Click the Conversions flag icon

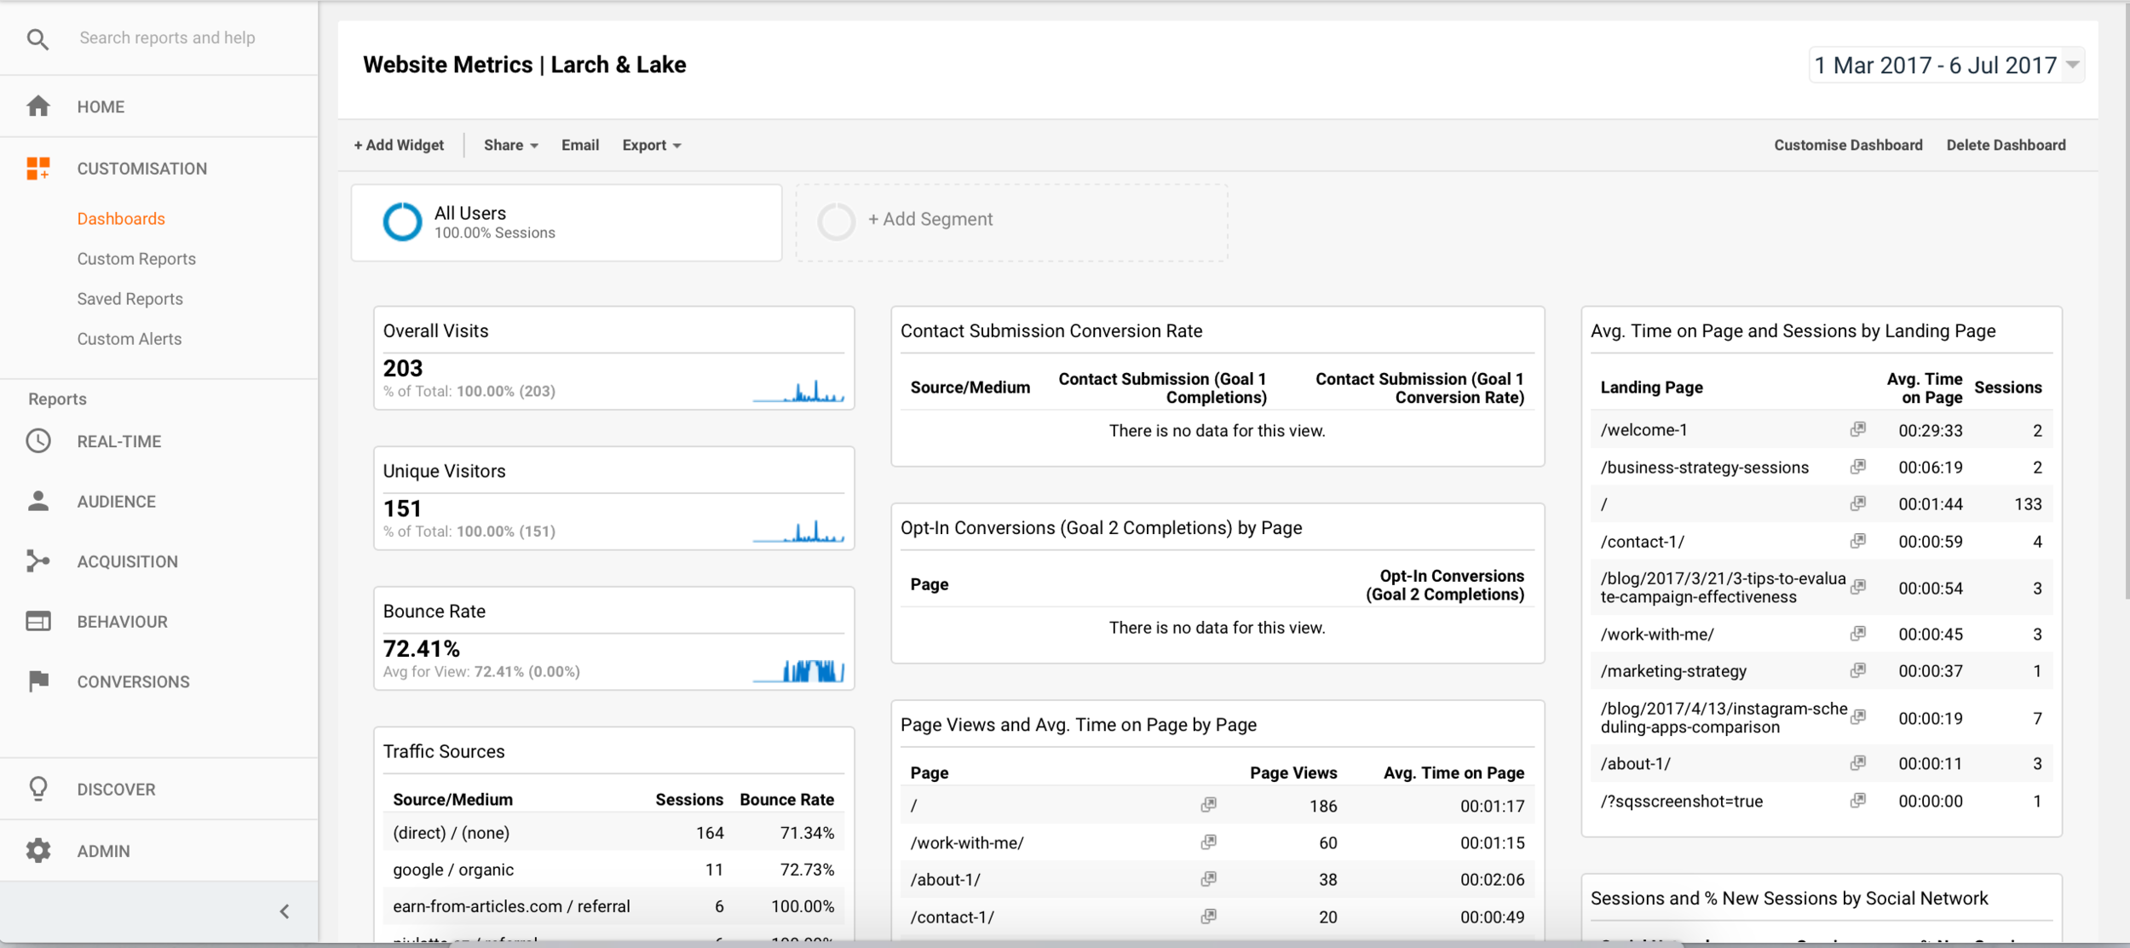click(x=38, y=681)
